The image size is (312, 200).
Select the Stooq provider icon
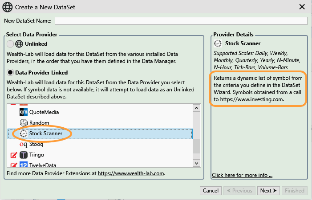pyautogui.click(x=24, y=144)
